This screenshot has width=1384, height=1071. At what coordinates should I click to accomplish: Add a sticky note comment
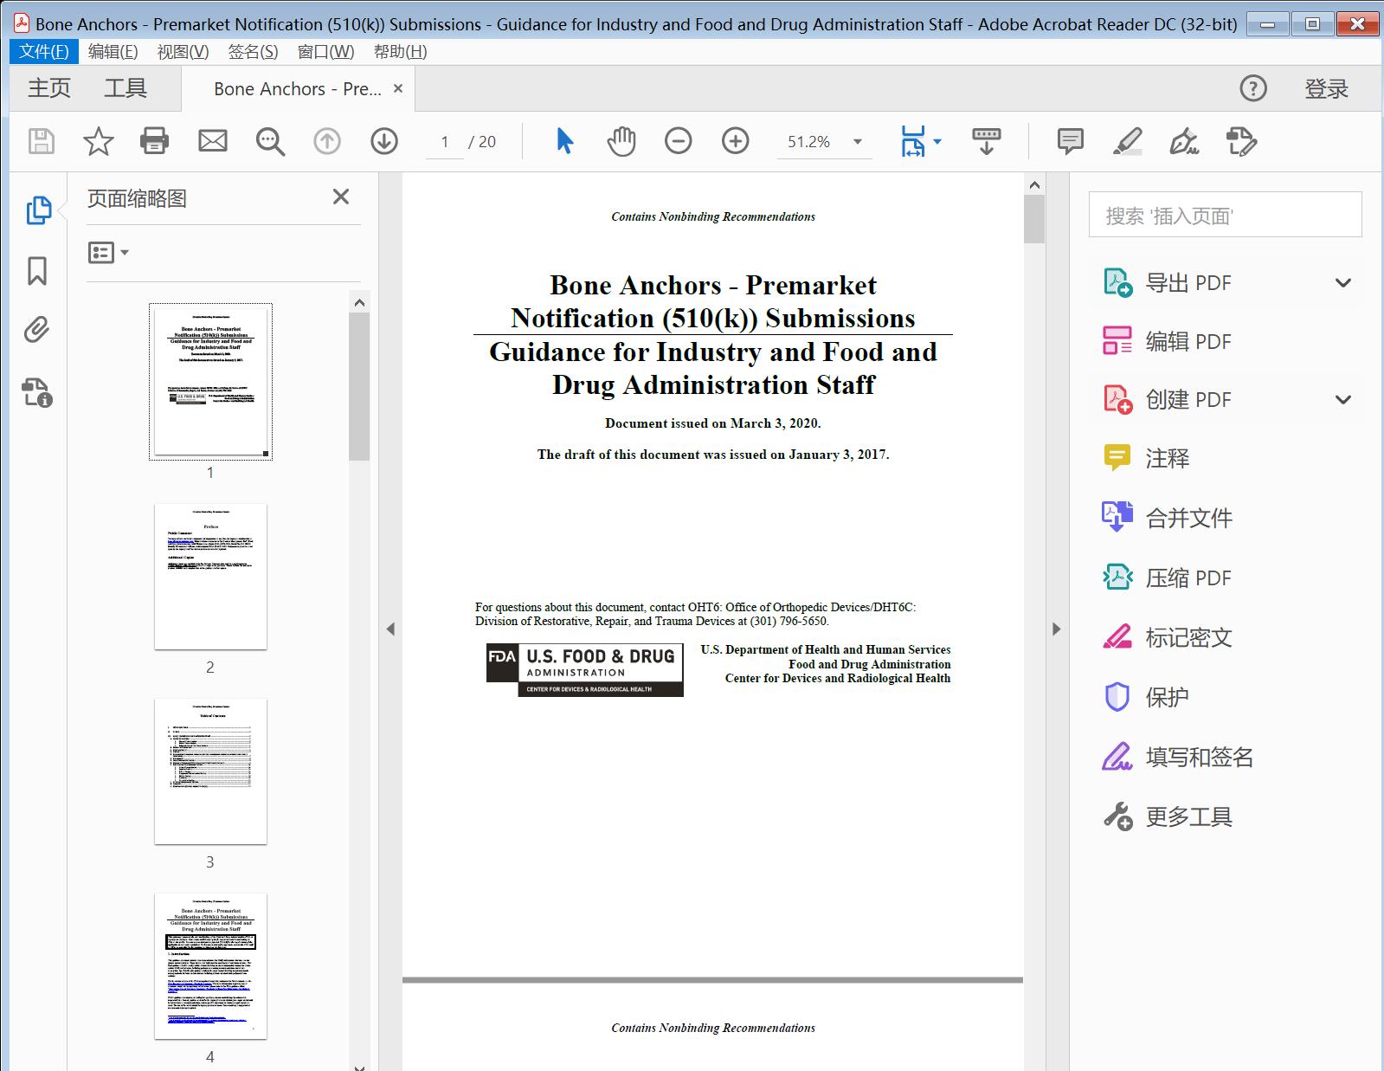[1070, 141]
